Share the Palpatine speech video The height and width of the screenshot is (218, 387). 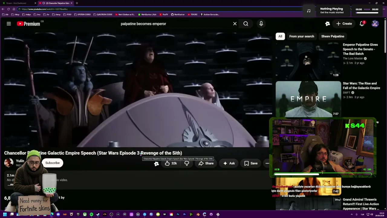(206, 163)
